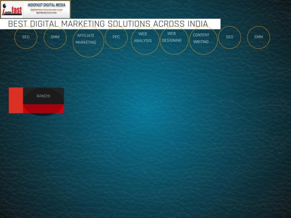Screen dimensions: 291x218
Task: Click the orange tagline under the banner title
Action: click(x=47, y=9)
